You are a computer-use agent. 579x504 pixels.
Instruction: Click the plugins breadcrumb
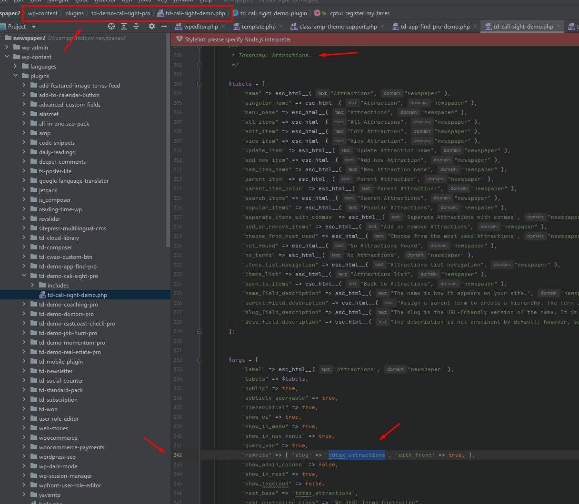pos(74,13)
